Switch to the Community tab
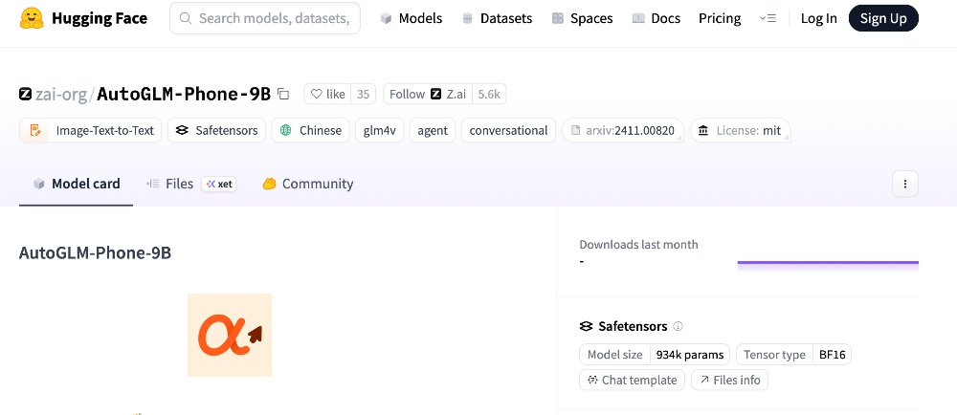Screen dimensions: 957x415 tap(307, 184)
